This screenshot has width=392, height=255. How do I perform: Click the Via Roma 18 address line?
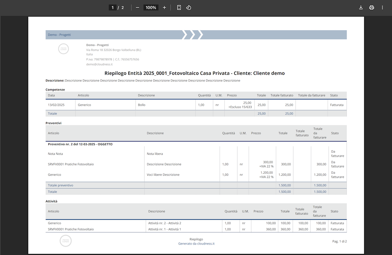pos(114,50)
